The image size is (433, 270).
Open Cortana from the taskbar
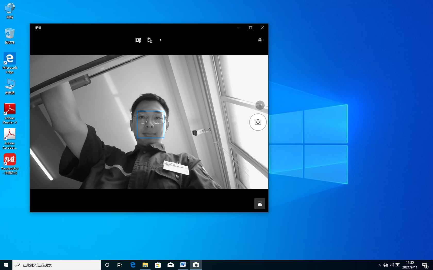[x=107, y=265]
